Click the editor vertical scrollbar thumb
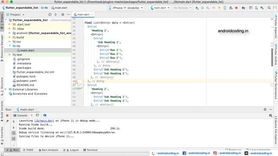The height and width of the screenshot is (156, 278). point(272,58)
